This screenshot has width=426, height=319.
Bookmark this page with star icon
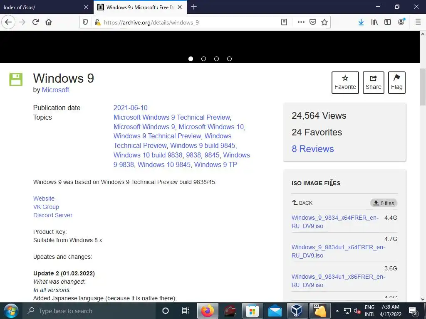pyautogui.click(x=324, y=22)
